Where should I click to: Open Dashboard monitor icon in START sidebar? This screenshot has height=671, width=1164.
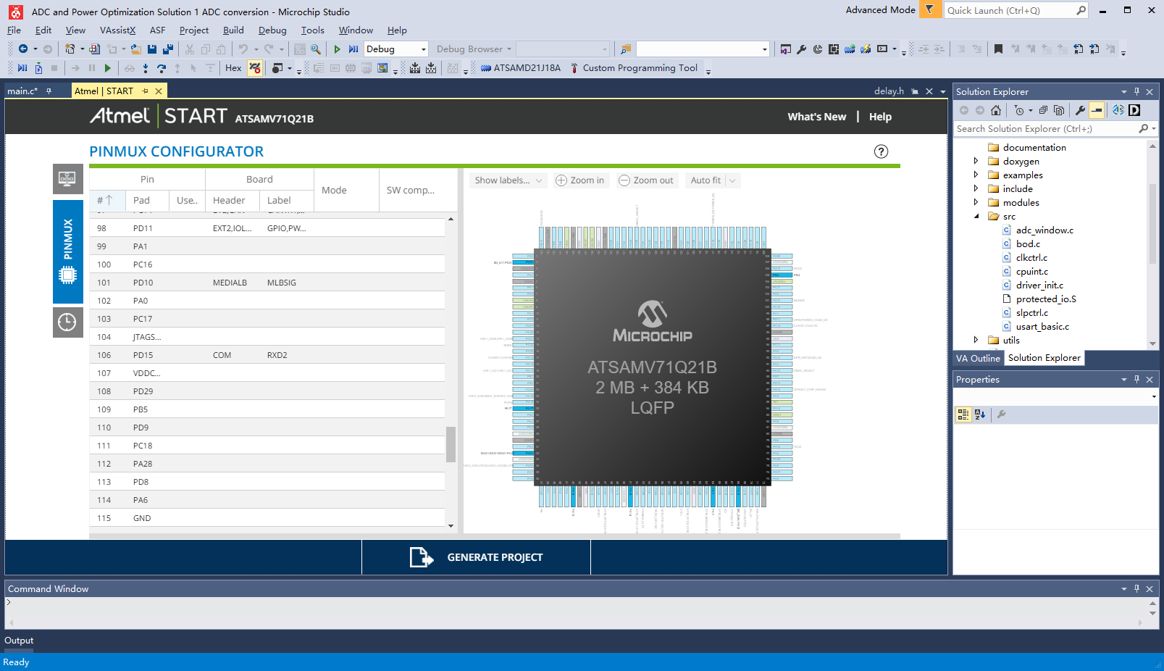(x=67, y=178)
